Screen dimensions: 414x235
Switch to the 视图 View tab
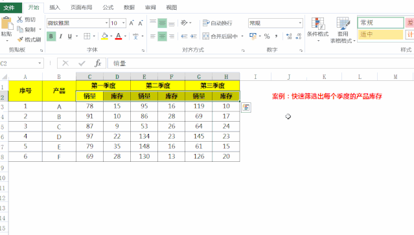tap(171, 8)
